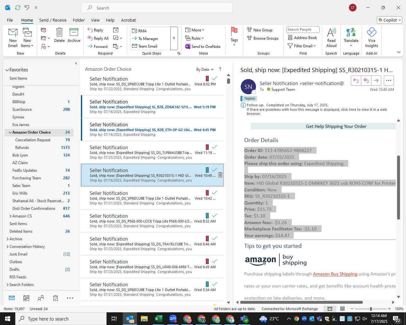The image size is (406, 325).
Task: Archive the selected message
Action: (x=74, y=35)
